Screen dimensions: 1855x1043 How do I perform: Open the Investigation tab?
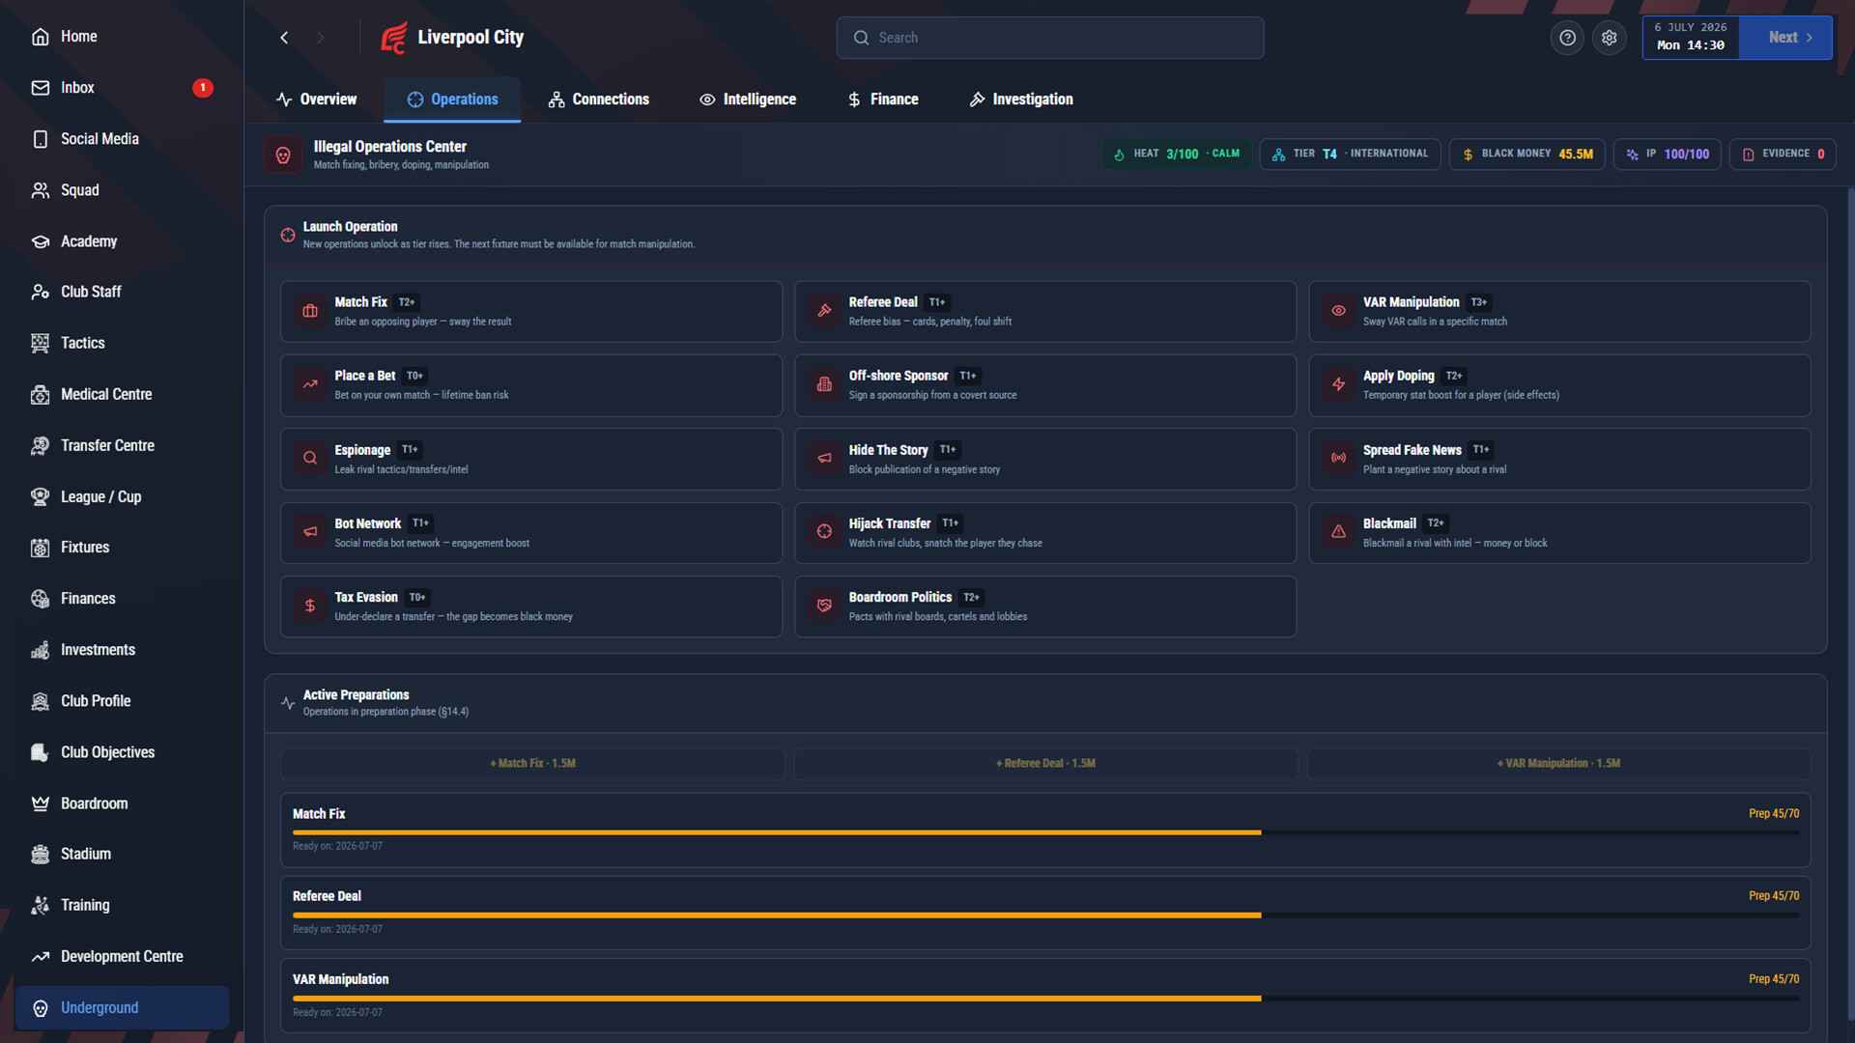(x=1021, y=99)
